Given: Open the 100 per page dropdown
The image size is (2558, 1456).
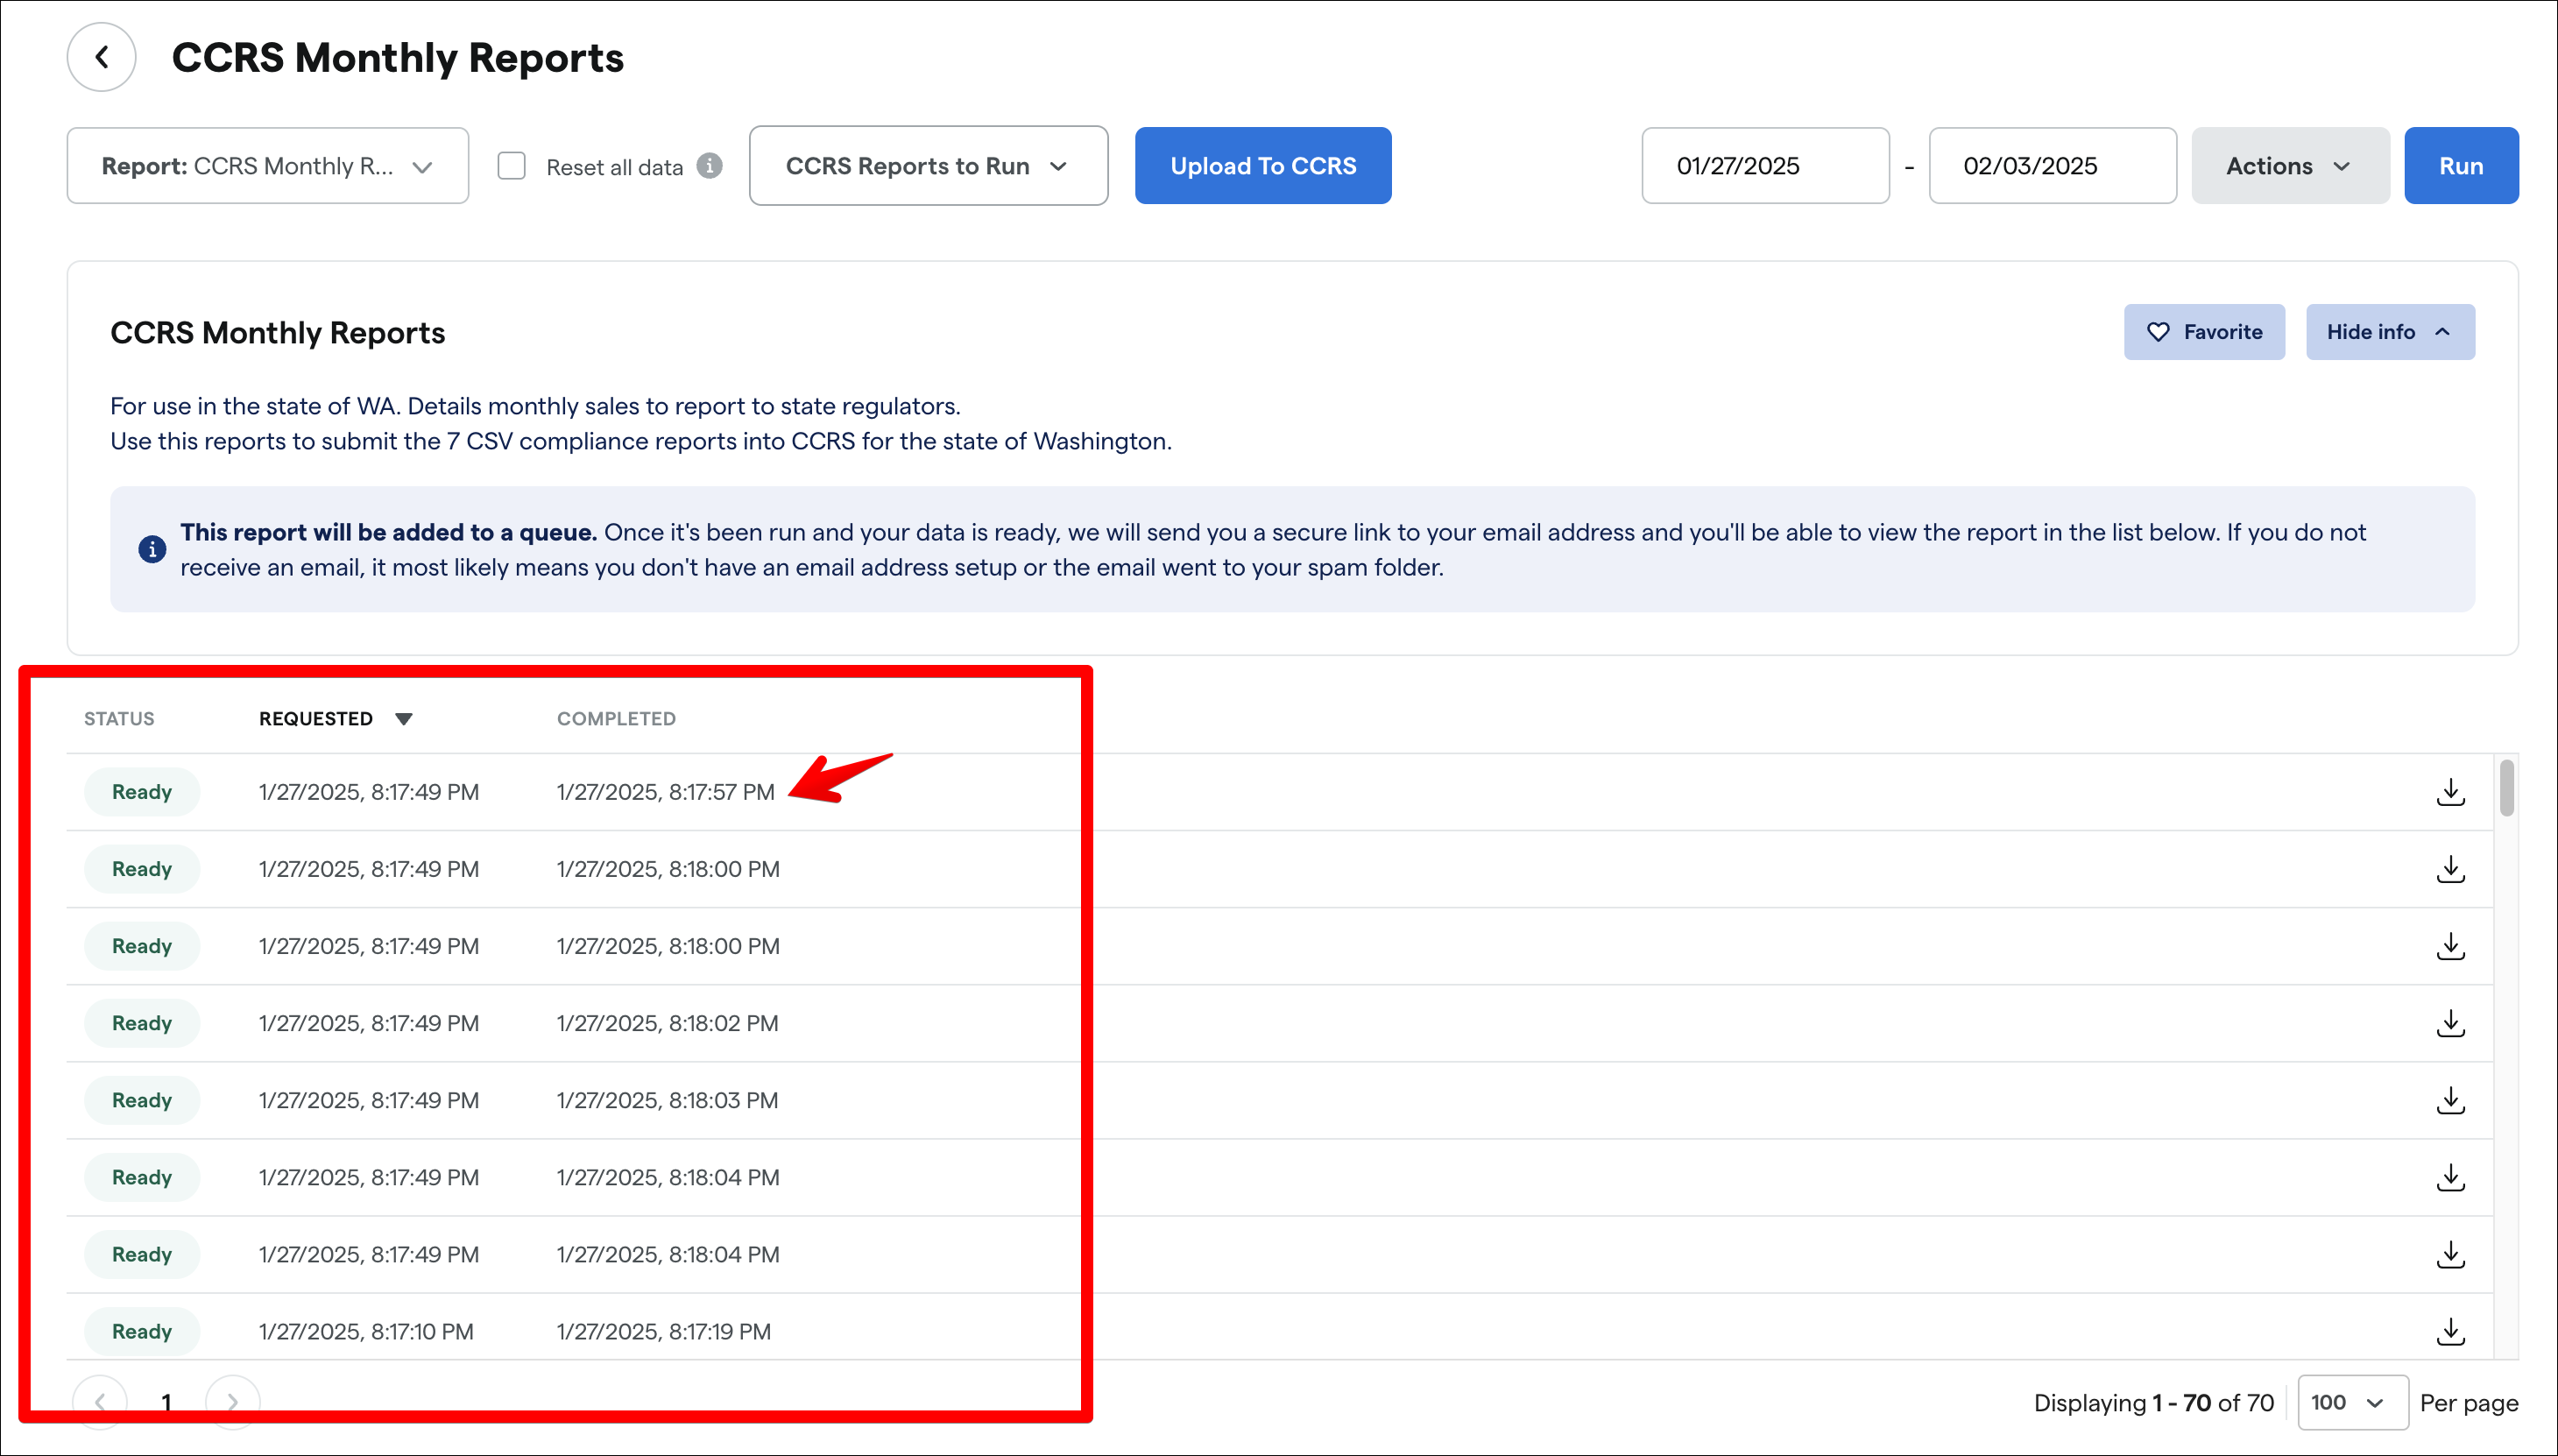Looking at the screenshot, I should pos(2352,1402).
